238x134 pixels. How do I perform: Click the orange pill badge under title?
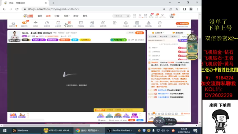click(65, 40)
